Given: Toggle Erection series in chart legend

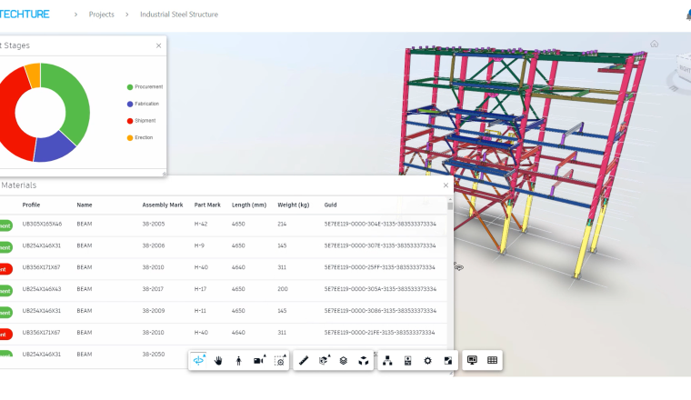Looking at the screenshot, I should 143,137.
